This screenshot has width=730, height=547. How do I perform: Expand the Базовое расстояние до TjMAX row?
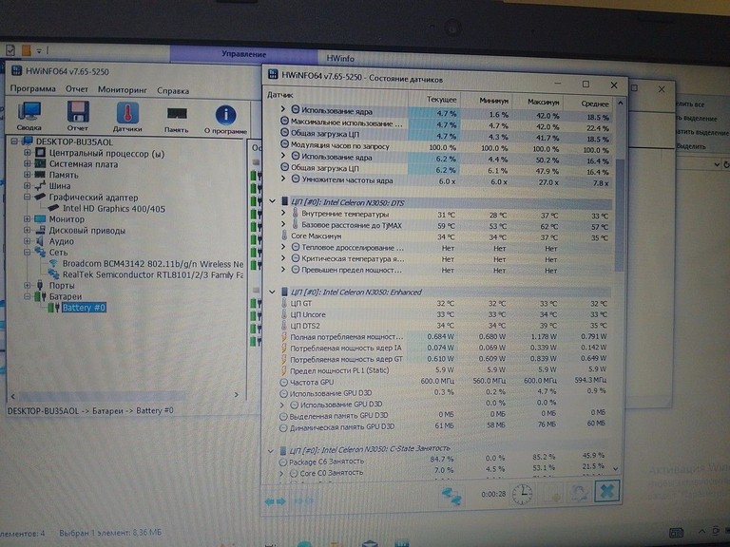[x=283, y=225]
